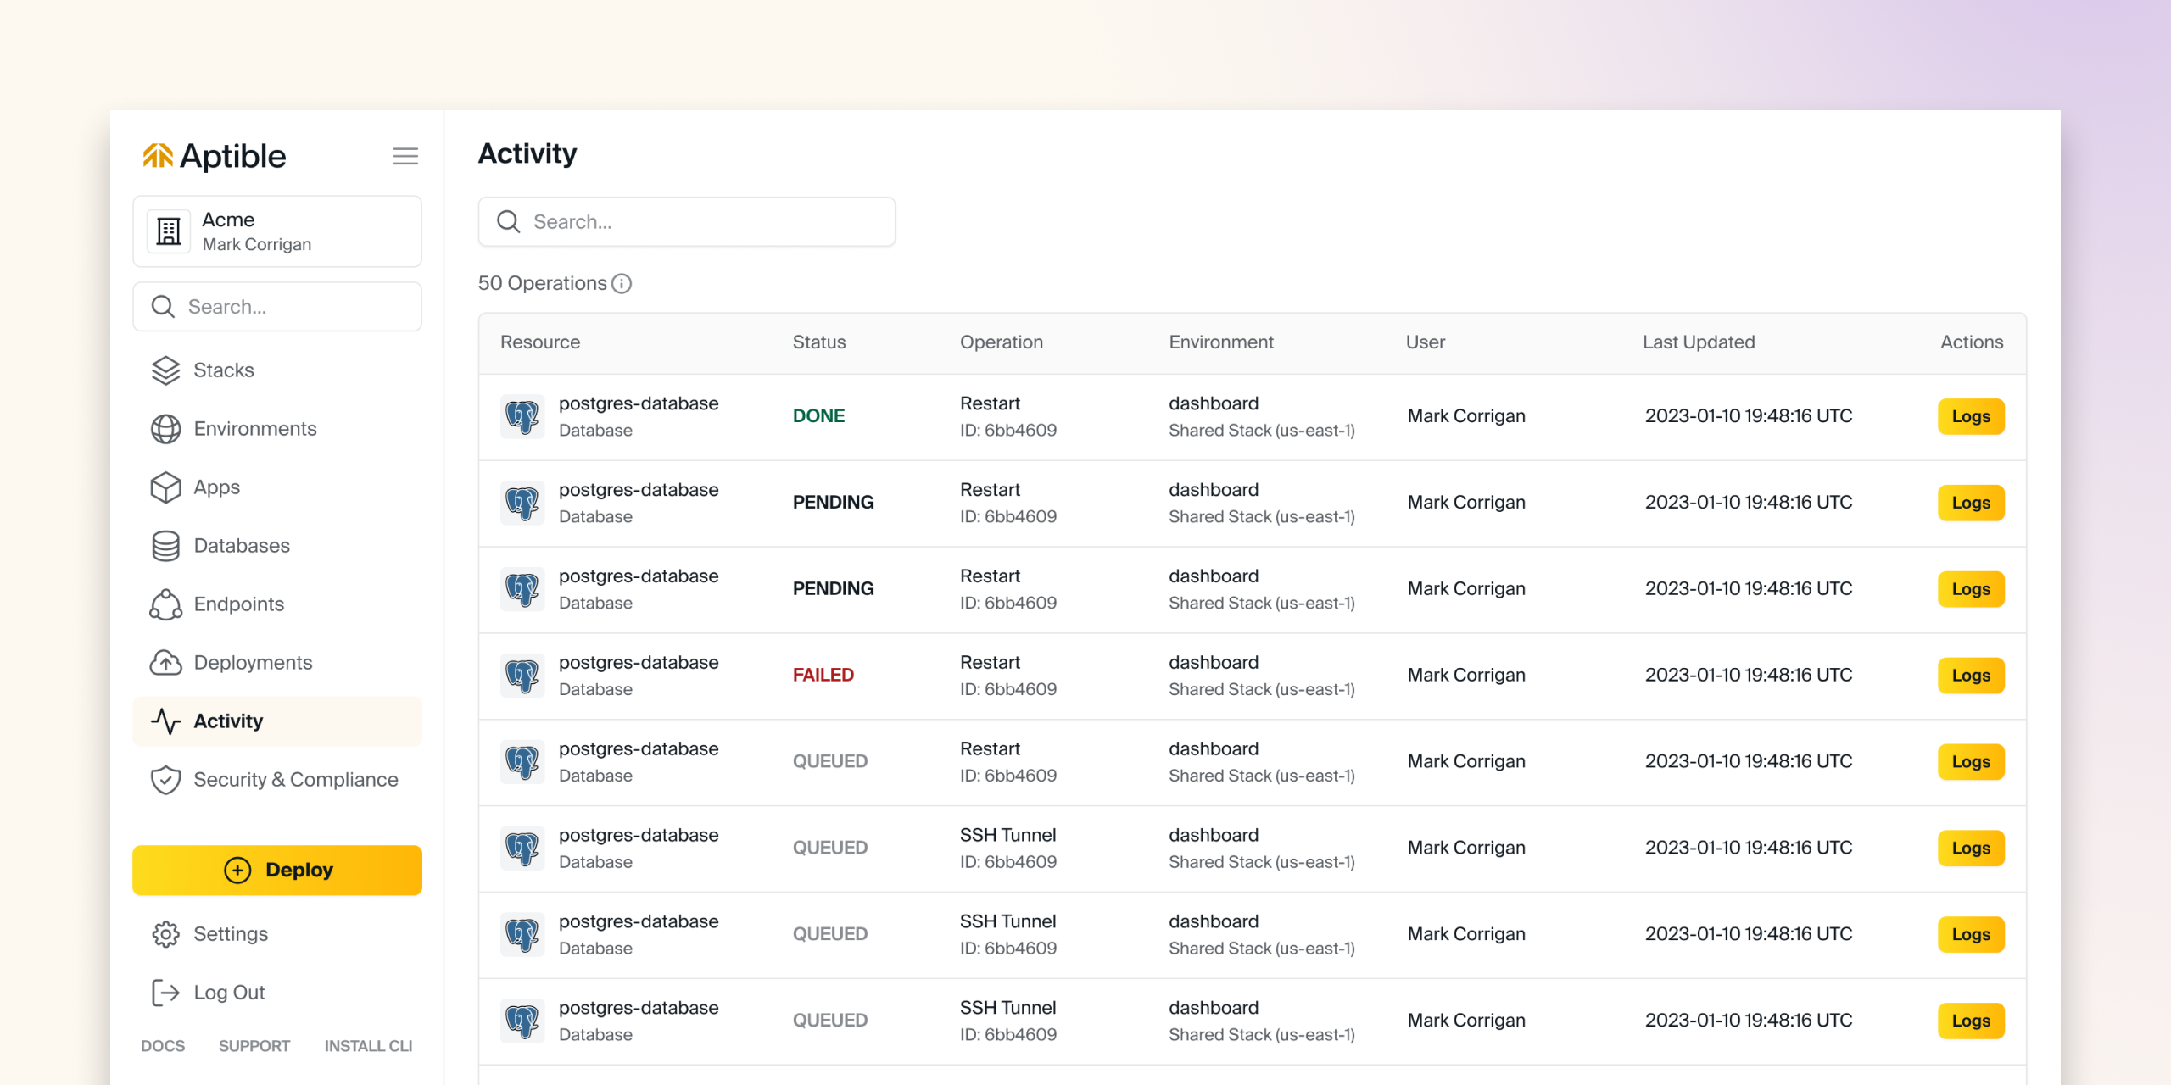
Task: Click the INSTALL CLI link
Action: coord(368,1046)
